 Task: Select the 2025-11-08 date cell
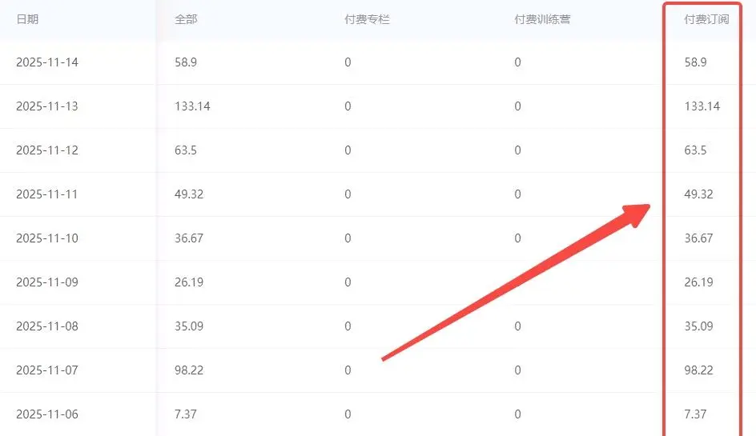[x=47, y=326]
